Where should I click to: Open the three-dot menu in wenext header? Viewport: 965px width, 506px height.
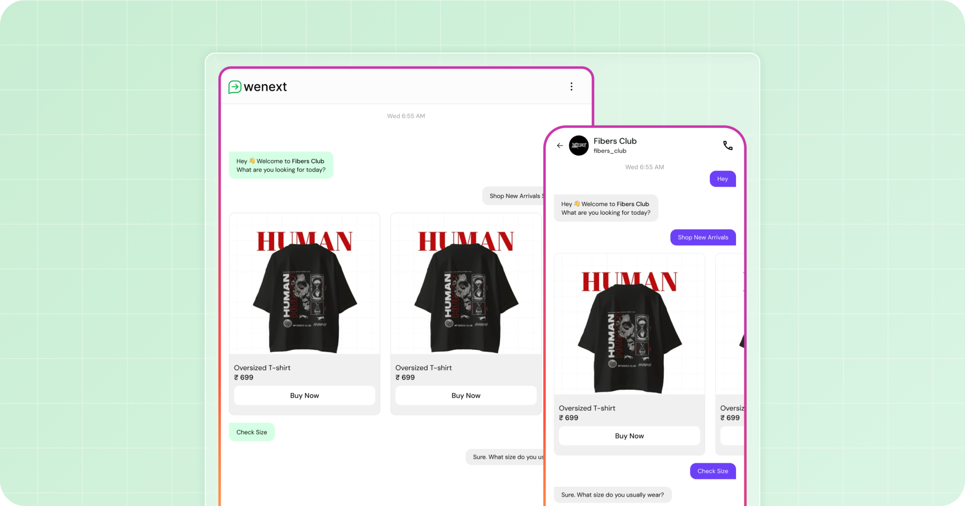[x=571, y=86]
